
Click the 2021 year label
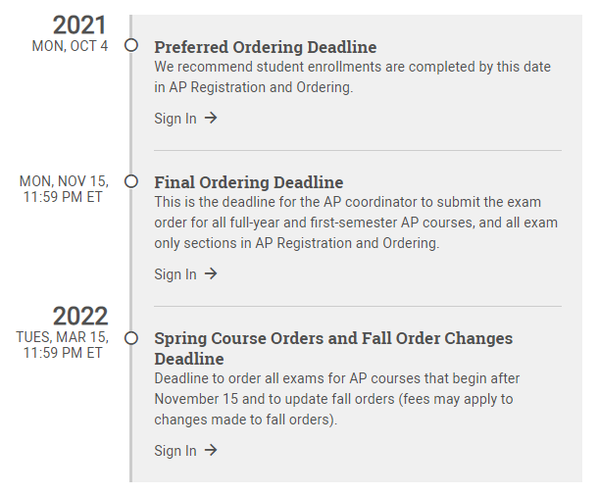(79, 25)
